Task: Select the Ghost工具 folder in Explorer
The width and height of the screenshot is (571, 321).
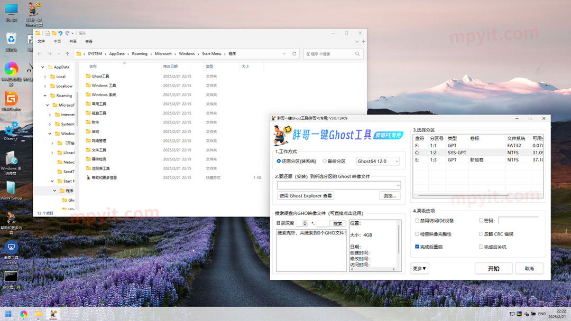Action: [100, 77]
